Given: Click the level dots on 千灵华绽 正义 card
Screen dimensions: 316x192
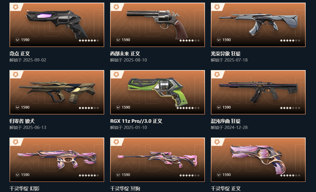Looking at the screenshot, I should [x=290, y=175].
